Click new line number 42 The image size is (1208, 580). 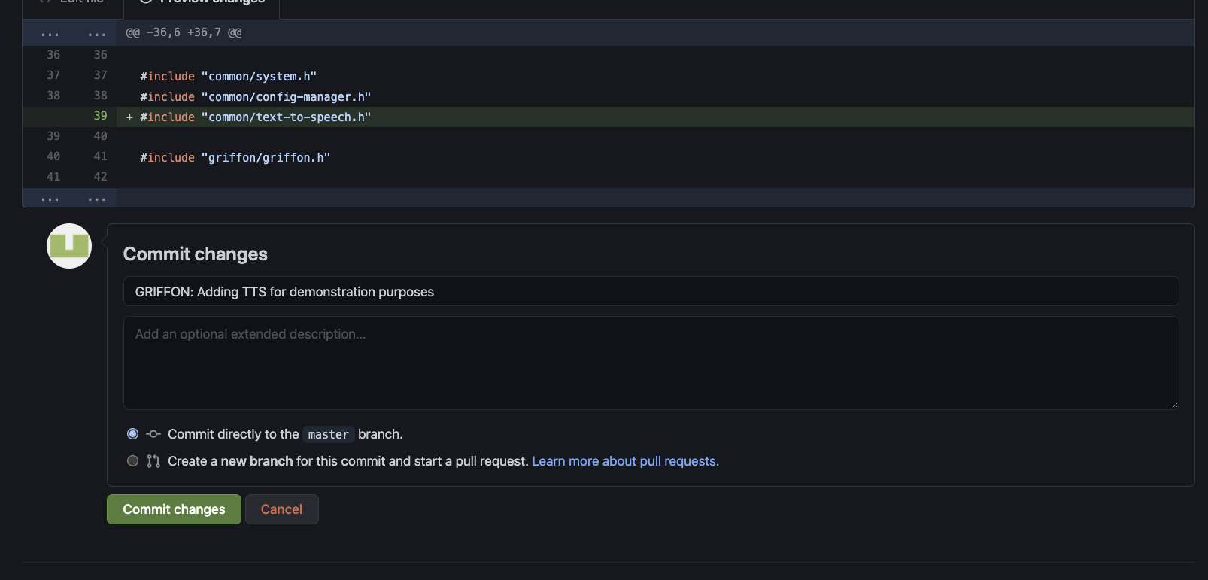(101, 177)
